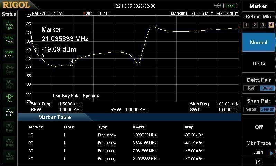Click the 3D row in marker table
Image resolution: width=276 pixels, height=166 pixels.
coord(116,151)
